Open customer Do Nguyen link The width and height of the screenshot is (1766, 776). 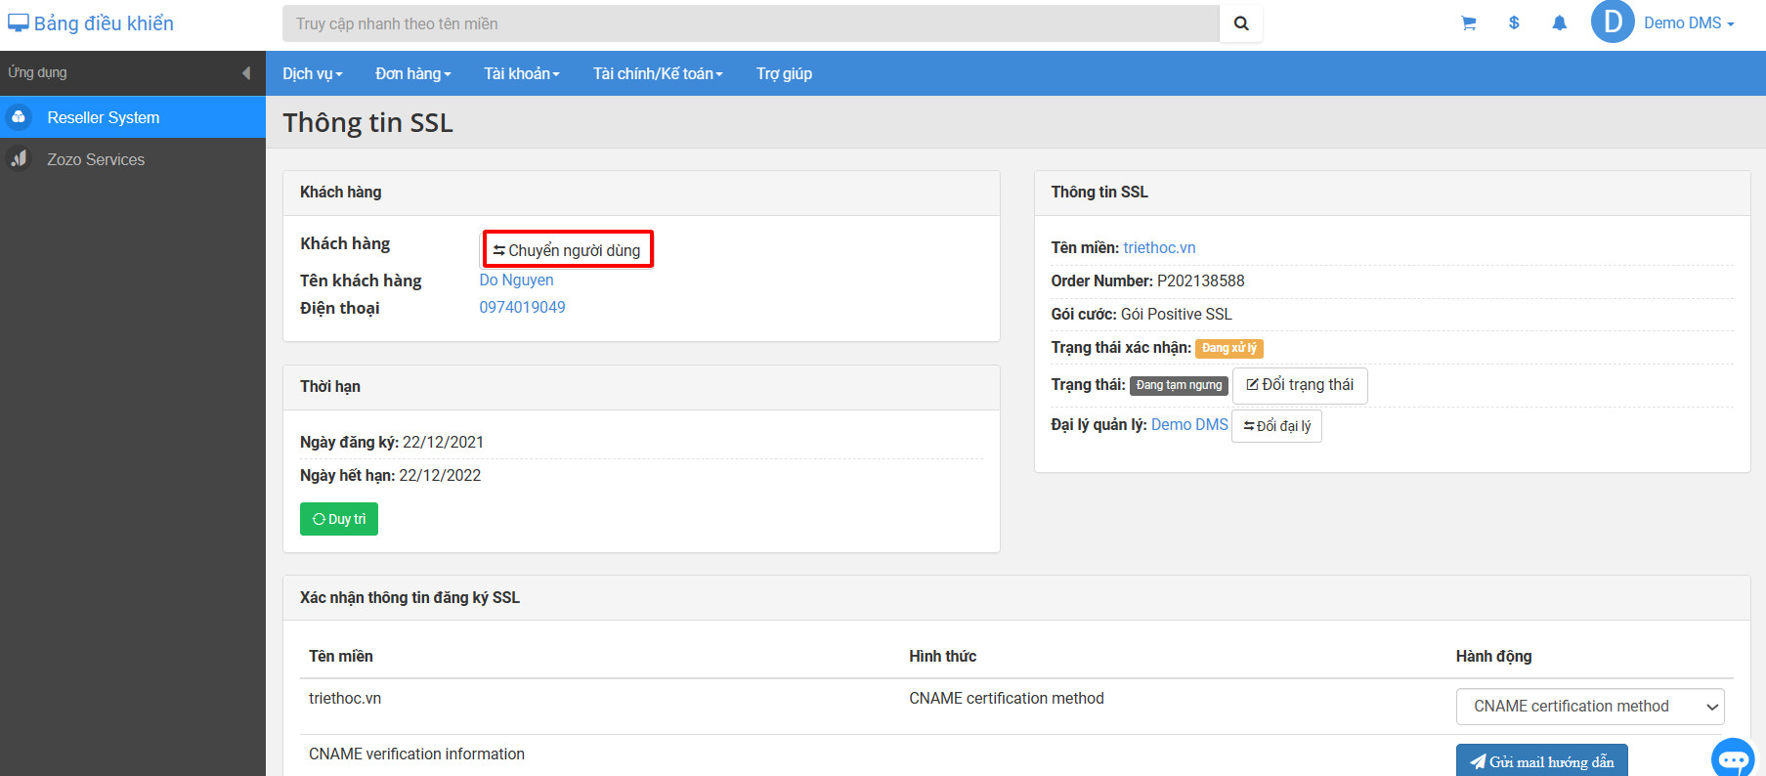point(516,280)
